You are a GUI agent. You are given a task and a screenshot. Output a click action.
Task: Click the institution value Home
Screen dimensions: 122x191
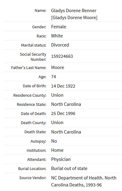(57, 150)
